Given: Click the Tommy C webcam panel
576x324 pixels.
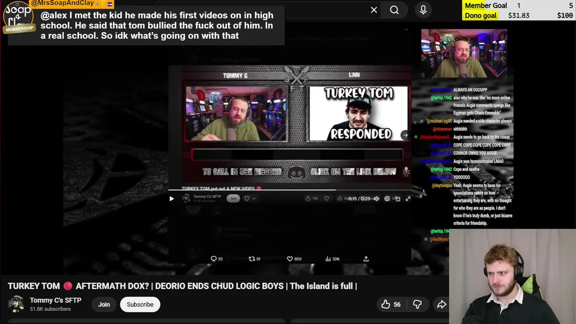Looking at the screenshot, I should [237, 114].
